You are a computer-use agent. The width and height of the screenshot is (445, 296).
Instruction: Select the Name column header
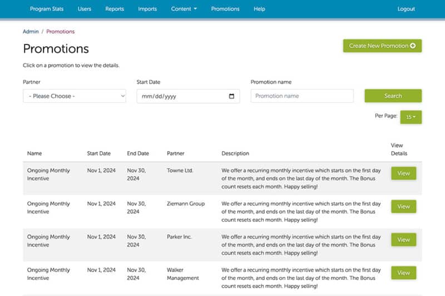(x=34, y=153)
